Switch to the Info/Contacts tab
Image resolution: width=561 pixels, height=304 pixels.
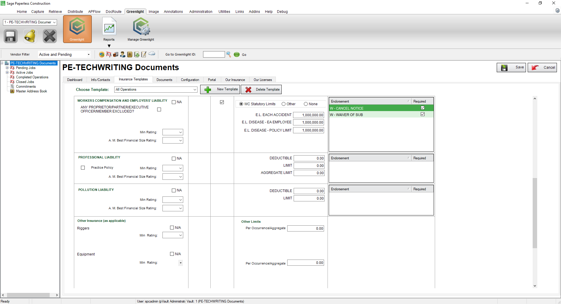pos(101,80)
